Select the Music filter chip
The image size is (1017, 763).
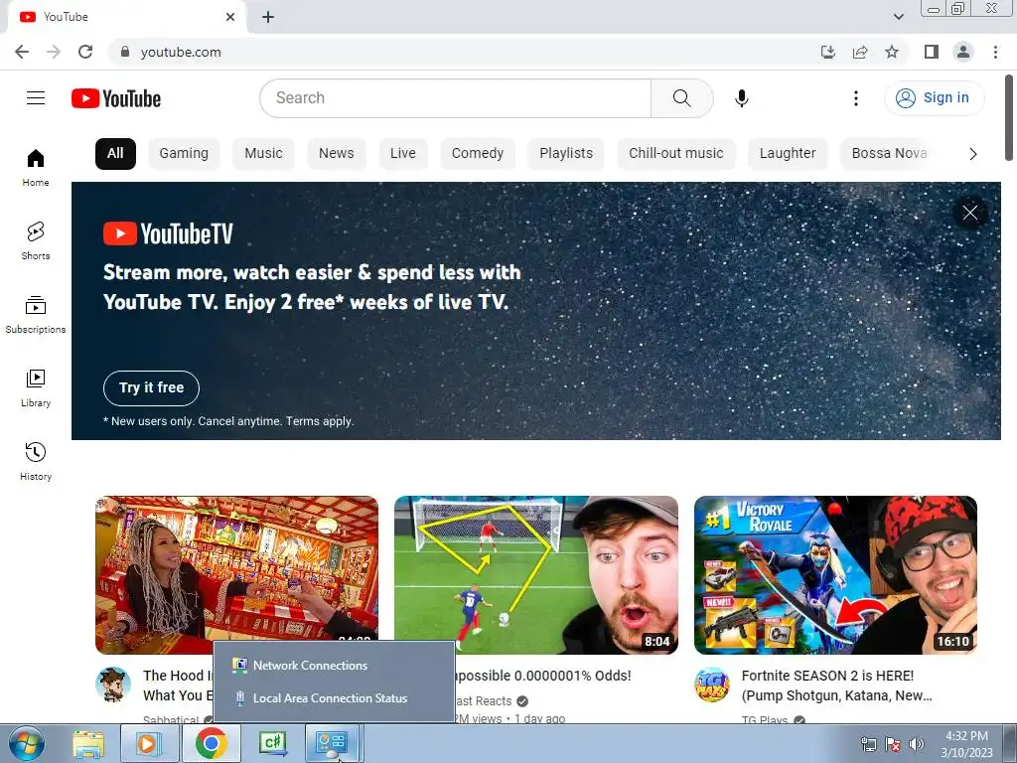pyautogui.click(x=263, y=154)
